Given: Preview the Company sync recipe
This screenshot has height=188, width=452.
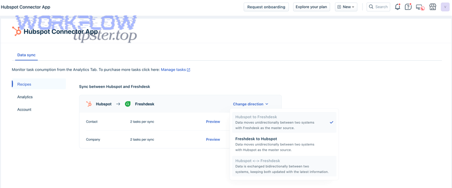Looking at the screenshot, I should click(x=213, y=140).
